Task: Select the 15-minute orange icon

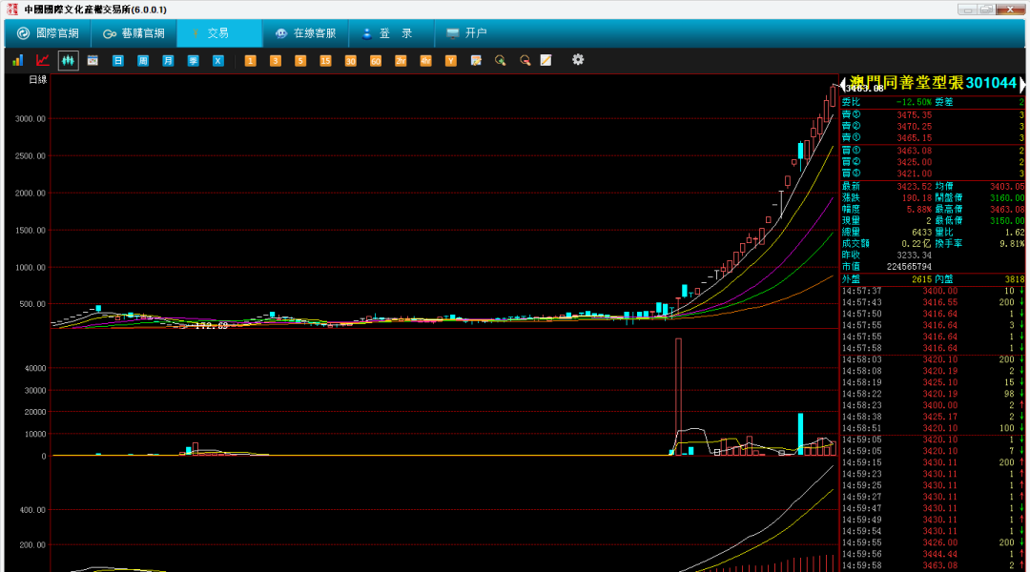Action: (325, 60)
